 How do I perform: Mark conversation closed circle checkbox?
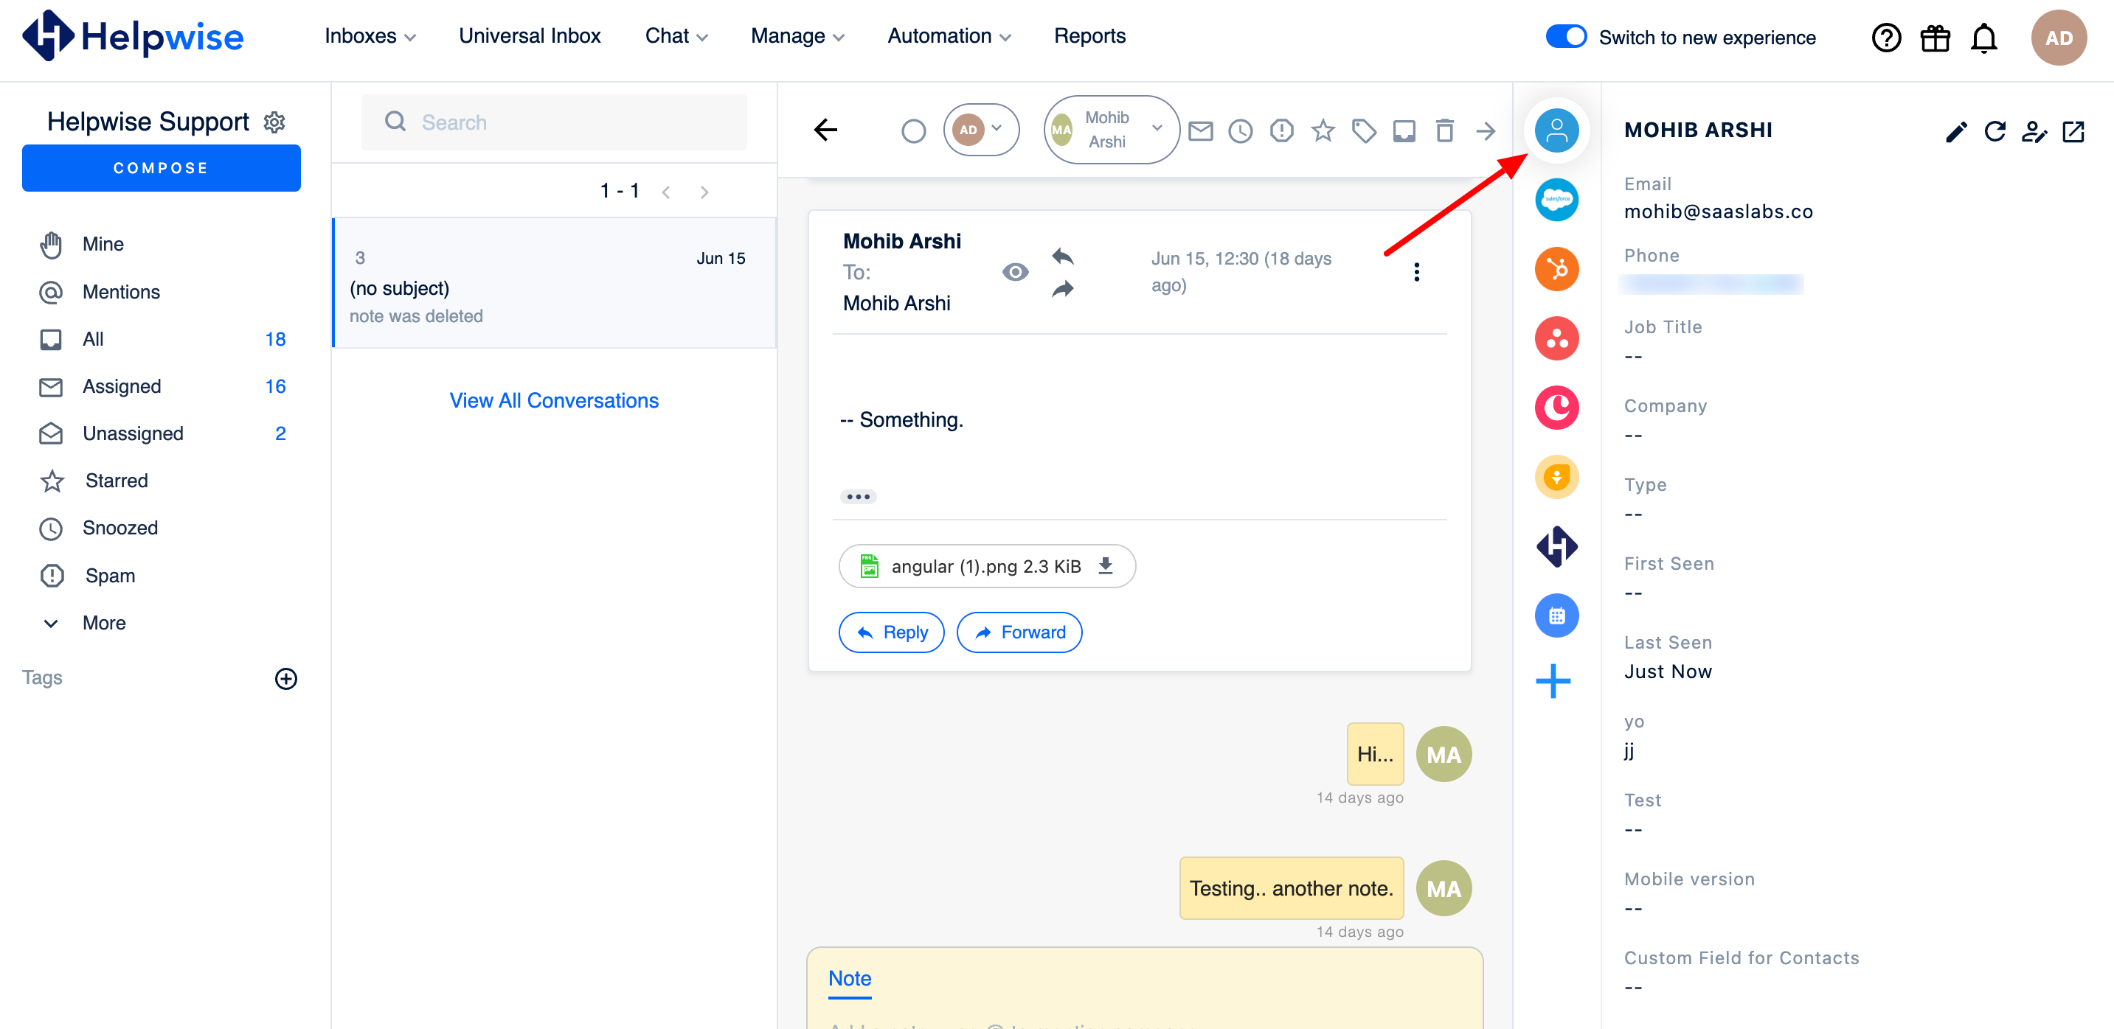click(x=913, y=131)
